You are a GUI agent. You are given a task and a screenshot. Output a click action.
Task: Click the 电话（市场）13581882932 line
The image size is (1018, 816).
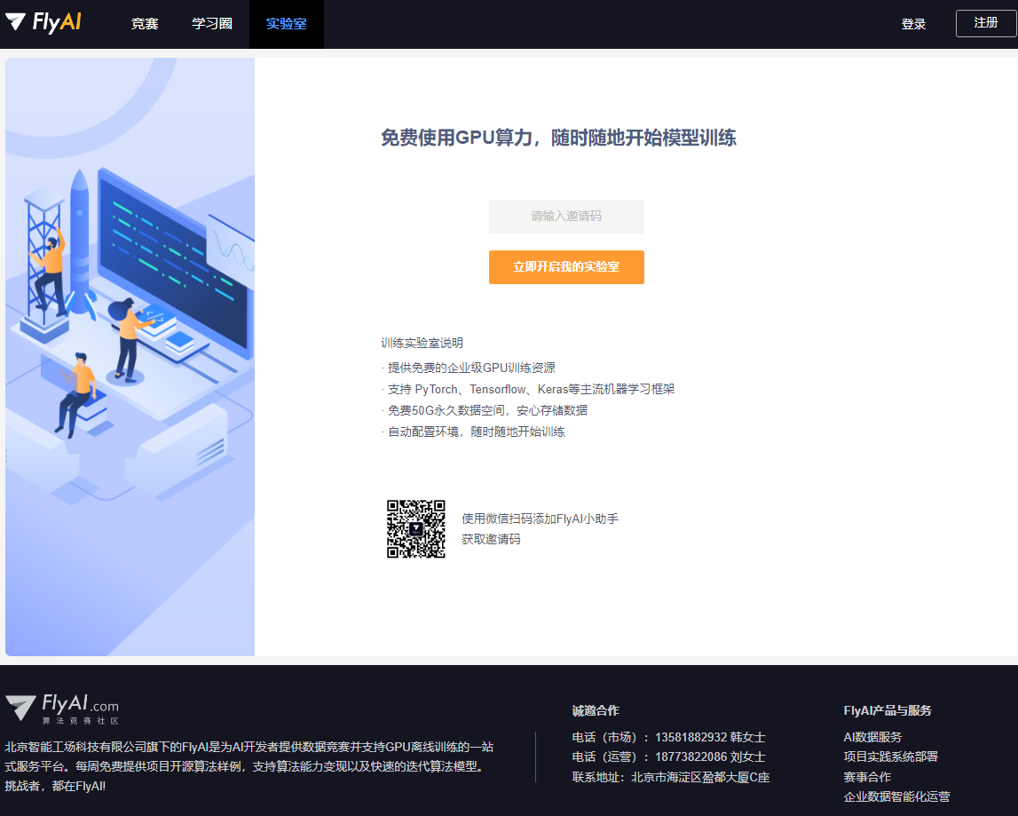click(668, 737)
